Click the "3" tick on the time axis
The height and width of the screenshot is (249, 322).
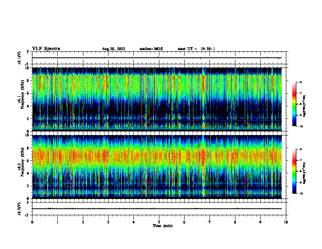coord(108,222)
